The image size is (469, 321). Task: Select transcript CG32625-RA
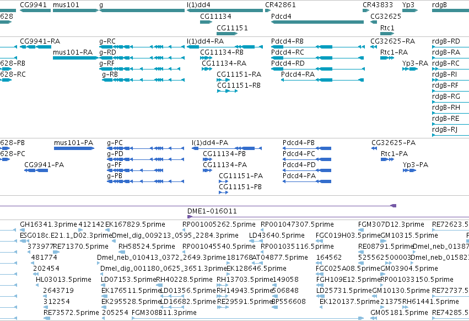pyautogui.click(x=374, y=47)
